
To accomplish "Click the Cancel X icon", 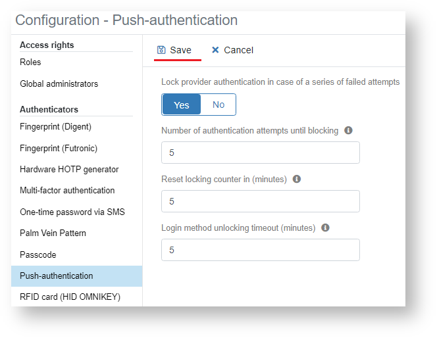I will 215,50.
